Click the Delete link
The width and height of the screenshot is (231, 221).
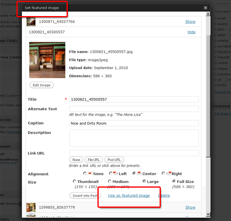coord(164,195)
